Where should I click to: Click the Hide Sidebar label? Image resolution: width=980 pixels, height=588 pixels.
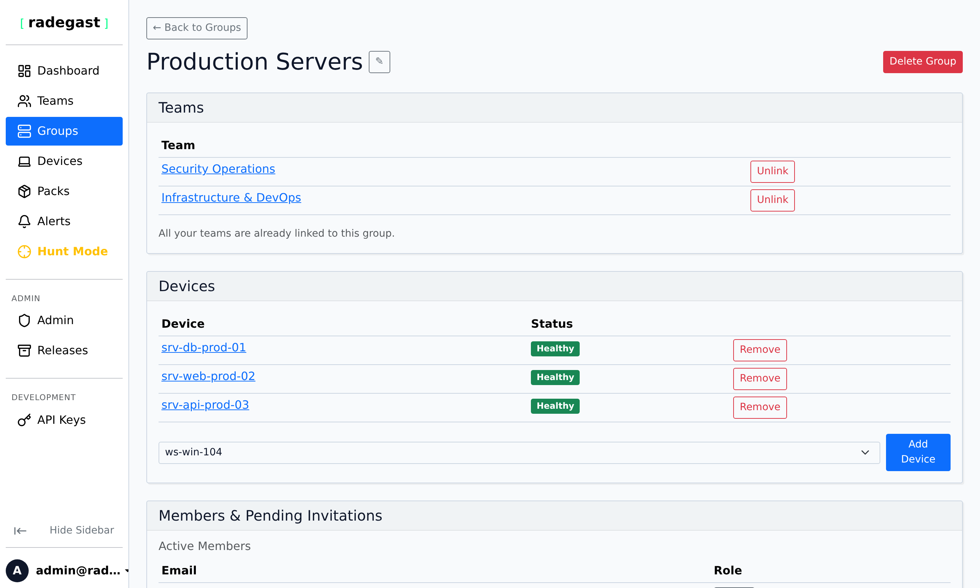[x=82, y=530]
